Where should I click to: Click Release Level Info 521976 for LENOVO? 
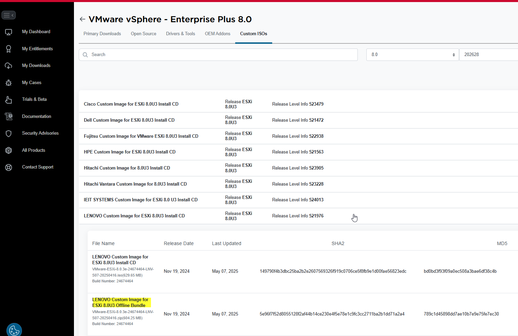click(x=298, y=216)
